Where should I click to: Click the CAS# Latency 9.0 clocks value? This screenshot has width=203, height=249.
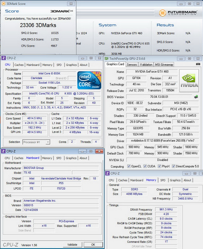point(166,219)
